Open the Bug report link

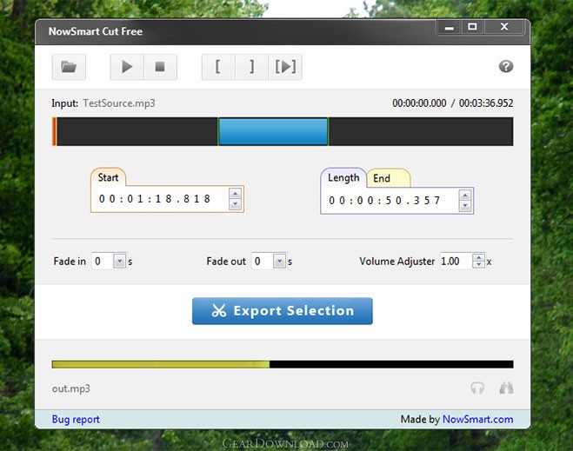click(x=76, y=419)
